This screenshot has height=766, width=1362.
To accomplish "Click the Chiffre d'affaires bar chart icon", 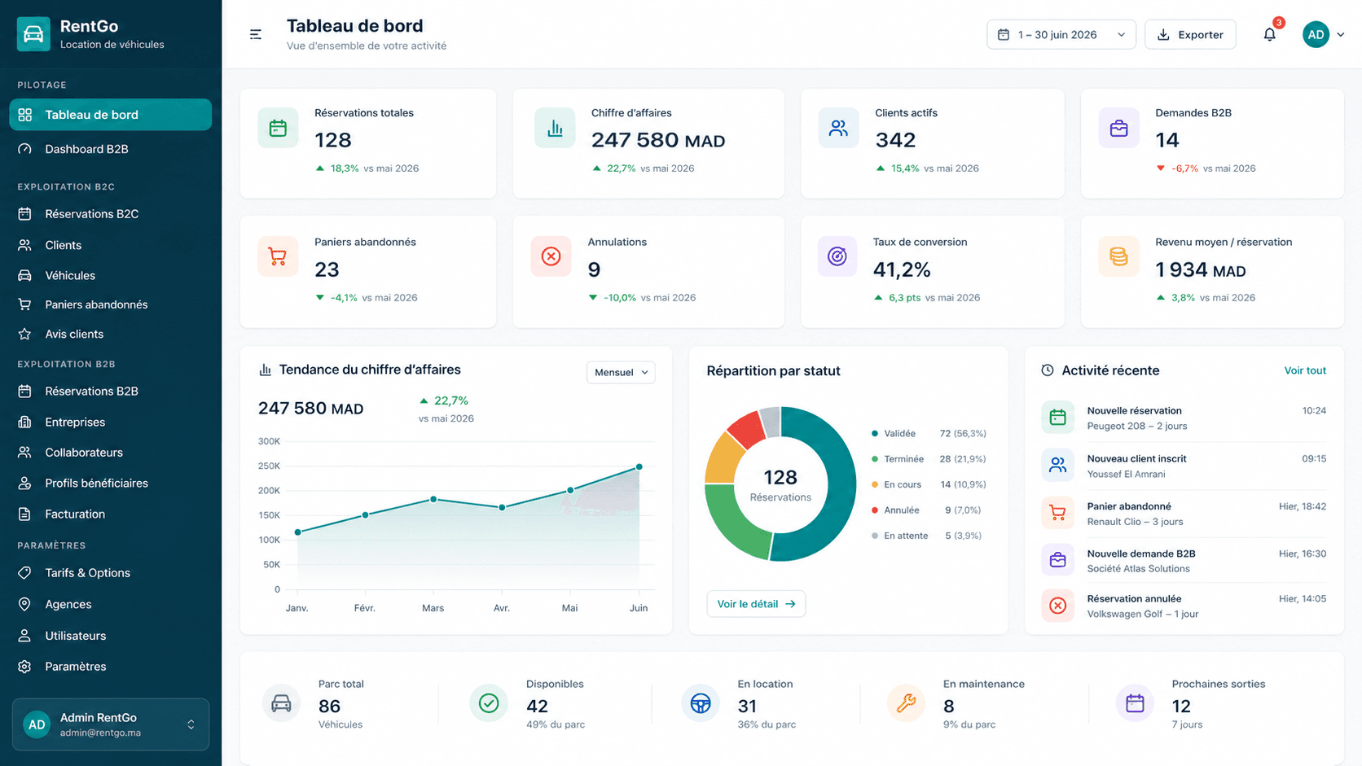I will click(x=555, y=128).
